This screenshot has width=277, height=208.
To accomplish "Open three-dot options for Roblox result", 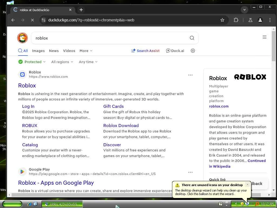I will coord(190,75).
